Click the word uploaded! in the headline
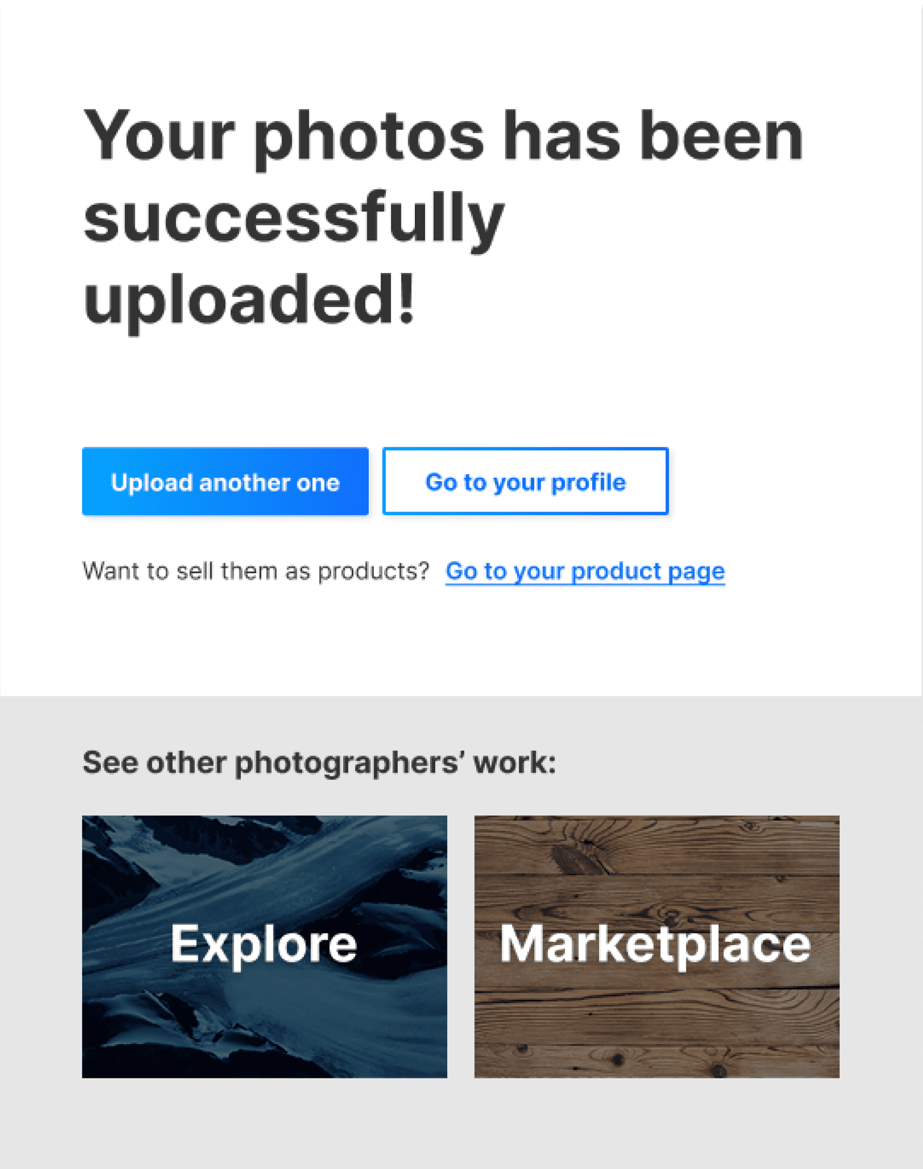 (x=249, y=301)
